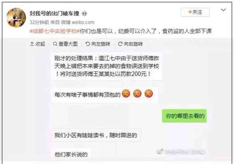Rotate image left with 向左旋转
The image size is (234, 164).
98,44
